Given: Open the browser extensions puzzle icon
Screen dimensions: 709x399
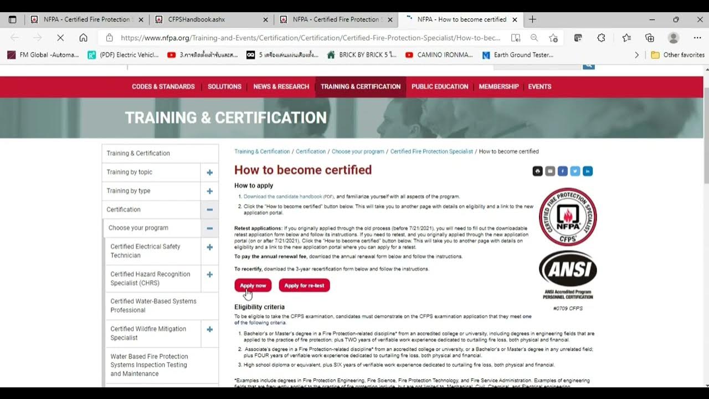Looking at the screenshot, I should tap(601, 38).
